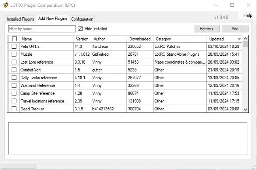Screen dimensions: 257x170
Task: Check the Muzzle plugin checkbox
Action: click(14, 54)
